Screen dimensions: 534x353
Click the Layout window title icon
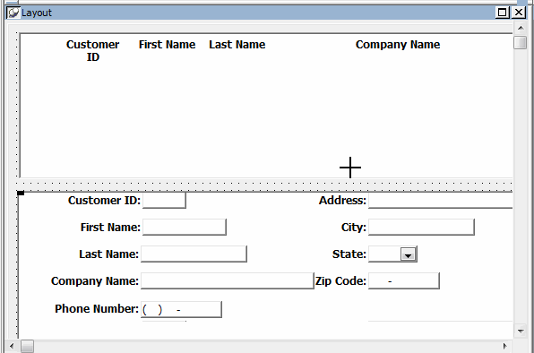[13, 13]
